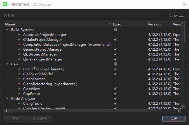The image size is (189, 125).
Task: Click the 错误详情 error details button
Action: 40,119
